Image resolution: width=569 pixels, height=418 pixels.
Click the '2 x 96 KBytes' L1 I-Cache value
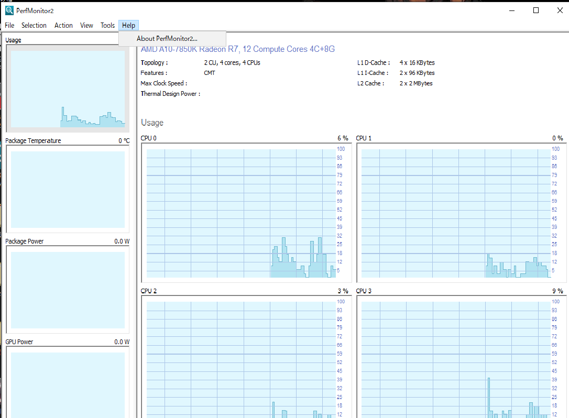coord(417,73)
